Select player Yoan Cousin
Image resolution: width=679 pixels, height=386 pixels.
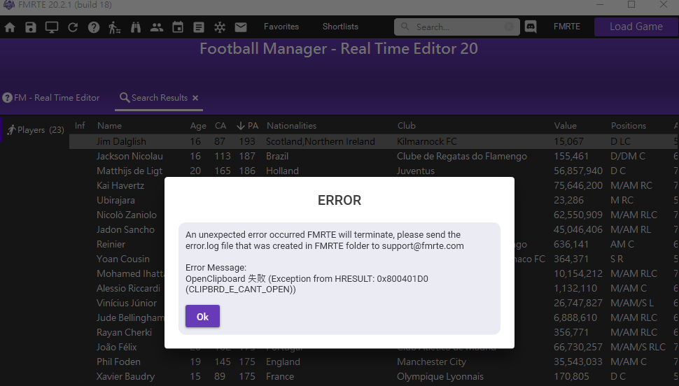tap(123, 259)
